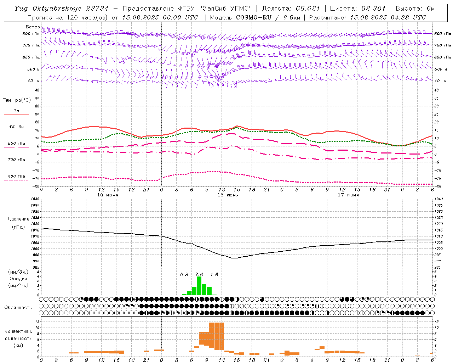Click the Осадки label
Screen dimensions: 453x363
(18, 279)
